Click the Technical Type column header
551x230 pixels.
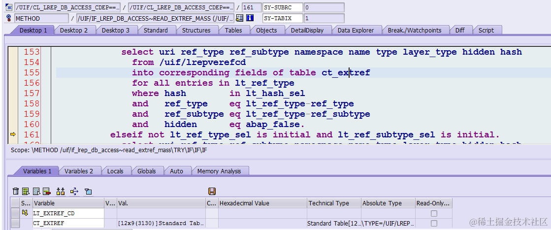334,203
